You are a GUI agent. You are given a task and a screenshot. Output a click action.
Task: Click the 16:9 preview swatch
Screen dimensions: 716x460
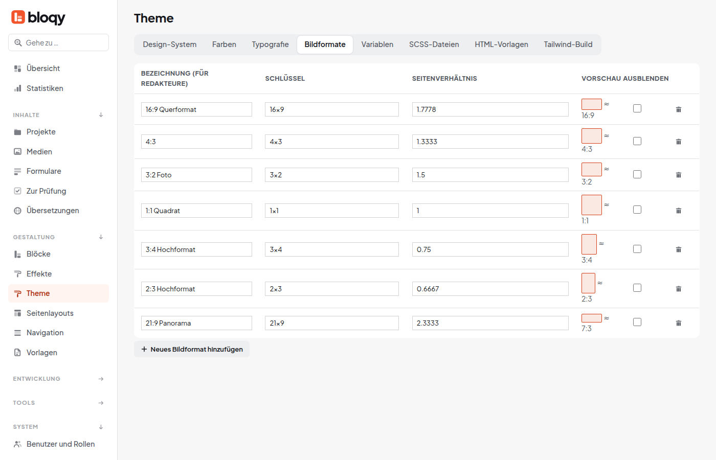click(x=592, y=104)
